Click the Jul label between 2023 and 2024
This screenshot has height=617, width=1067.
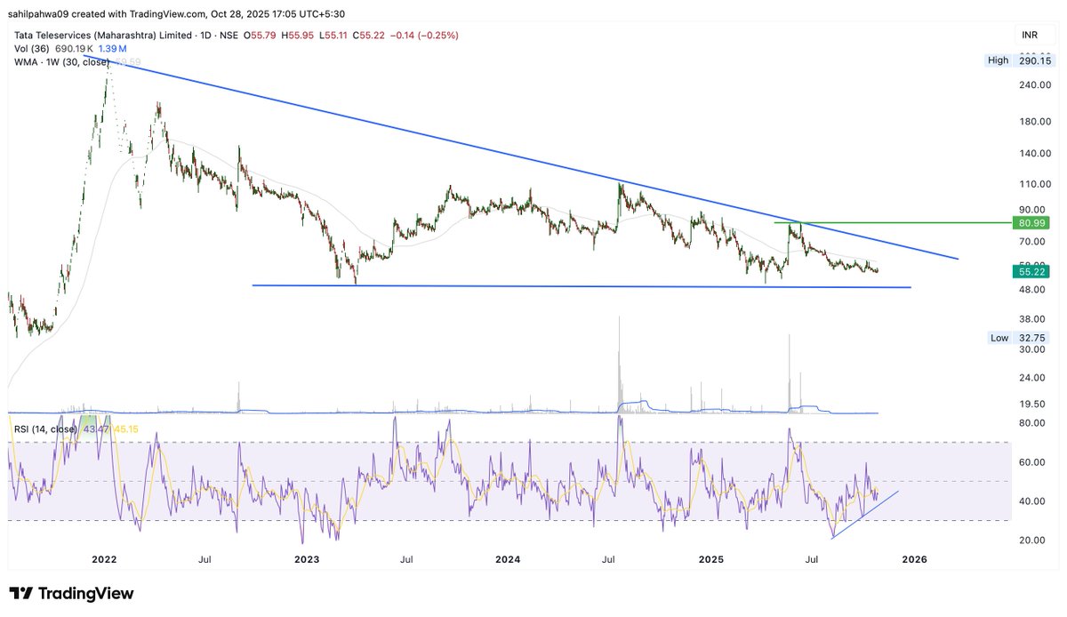pos(406,559)
